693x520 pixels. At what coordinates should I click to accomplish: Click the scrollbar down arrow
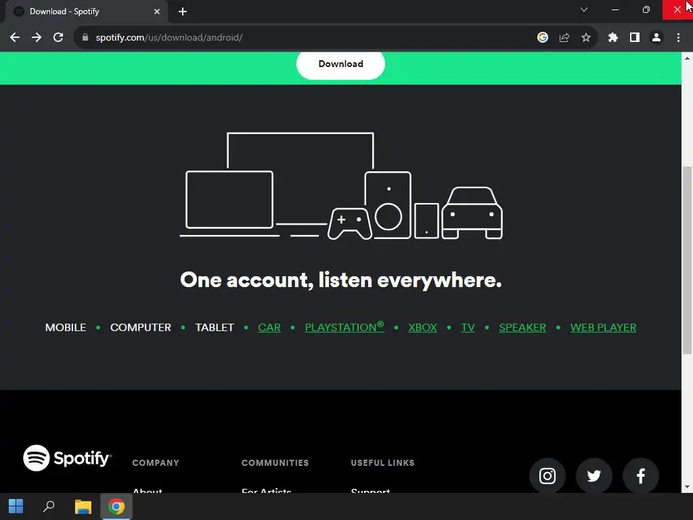pyautogui.click(x=687, y=487)
